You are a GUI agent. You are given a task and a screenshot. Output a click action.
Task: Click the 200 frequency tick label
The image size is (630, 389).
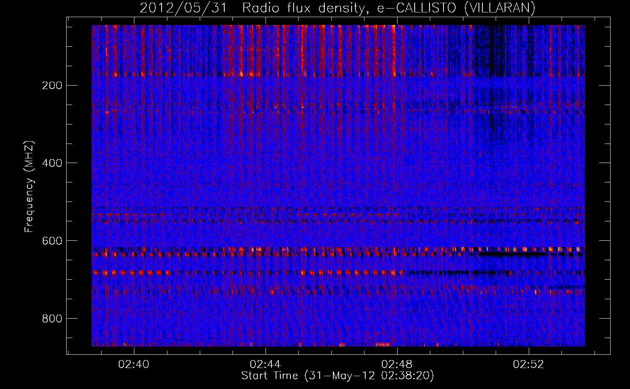52,86
